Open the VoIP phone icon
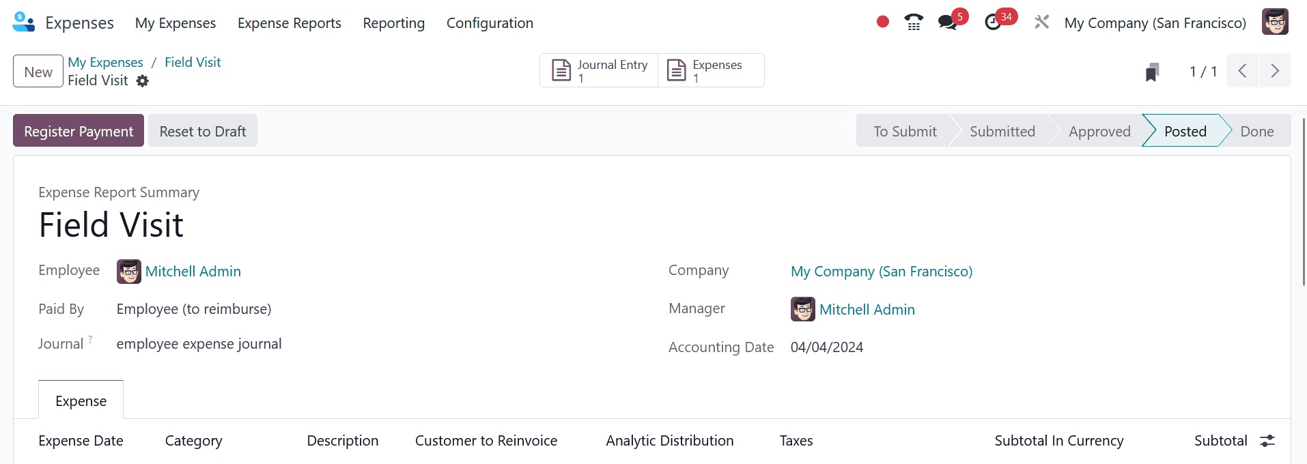This screenshot has width=1307, height=464. coord(914,23)
